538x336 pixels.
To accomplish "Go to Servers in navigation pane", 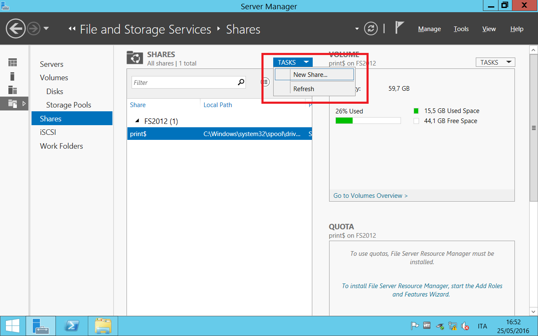I will tap(52, 64).
